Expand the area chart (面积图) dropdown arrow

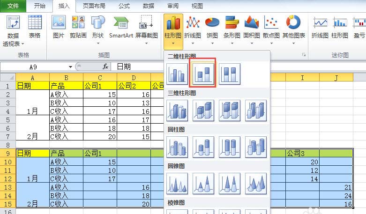coord(252,43)
